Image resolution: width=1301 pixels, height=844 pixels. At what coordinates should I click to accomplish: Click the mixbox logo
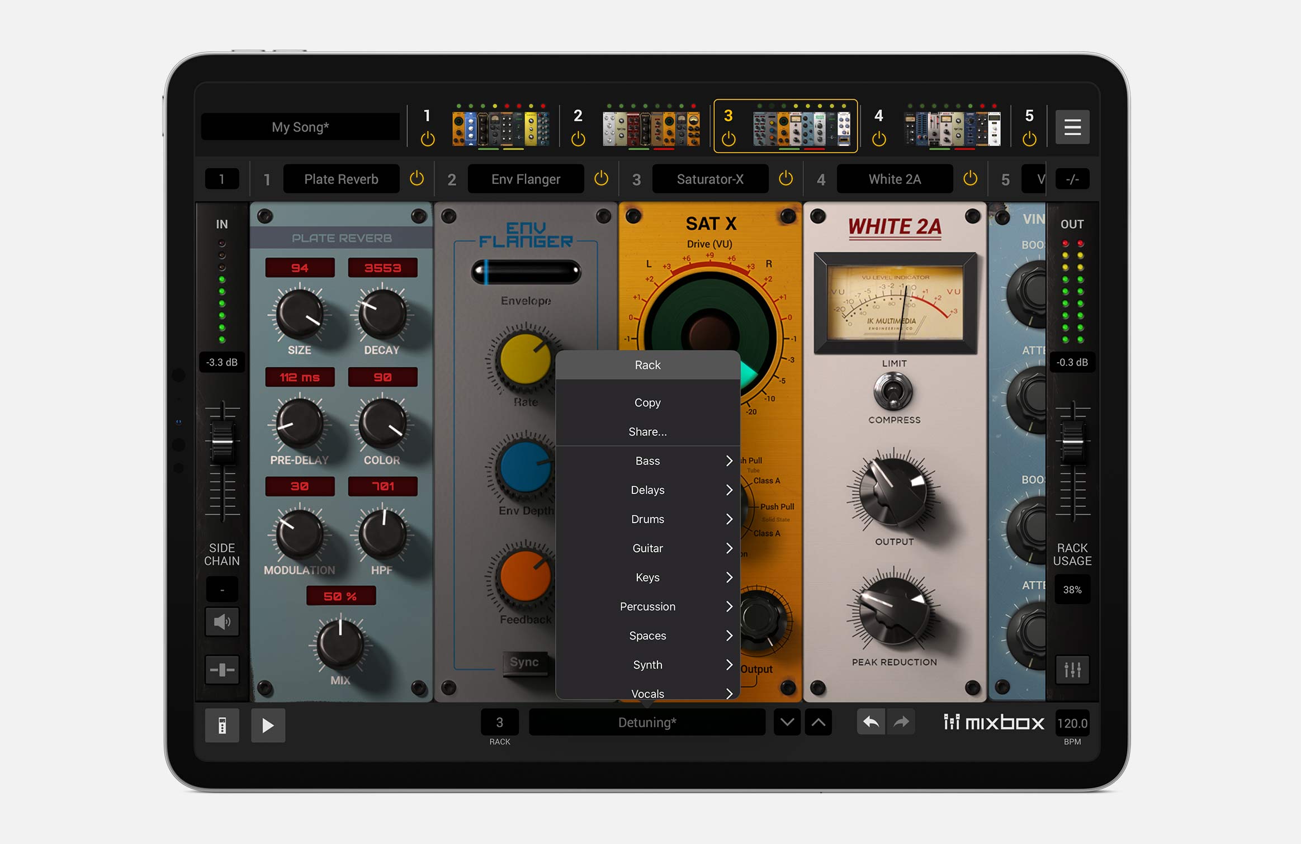[994, 723]
